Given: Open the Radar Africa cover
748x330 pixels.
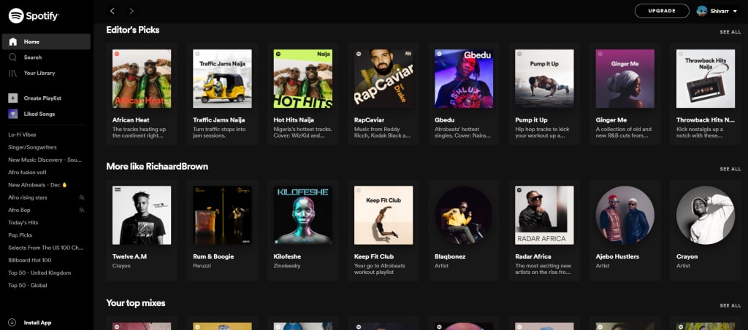Looking at the screenshot, I should tap(544, 215).
